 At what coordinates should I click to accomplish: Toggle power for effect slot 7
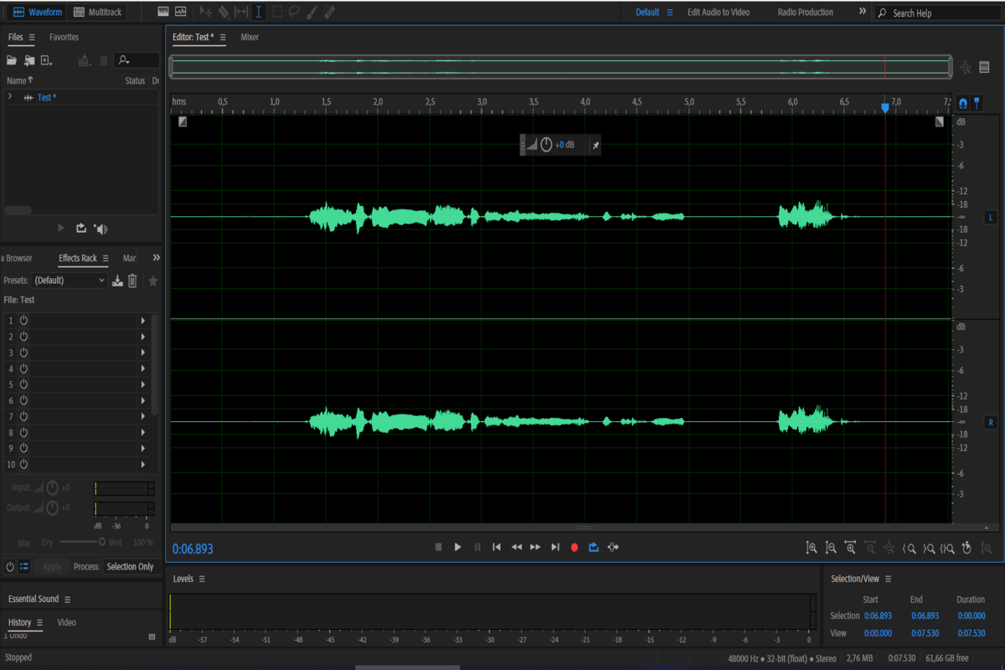pos(23,416)
